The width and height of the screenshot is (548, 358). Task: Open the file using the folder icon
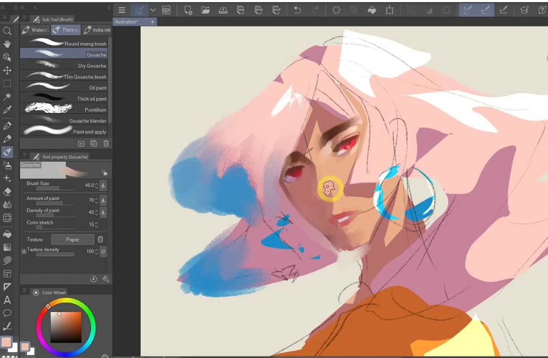206,10
